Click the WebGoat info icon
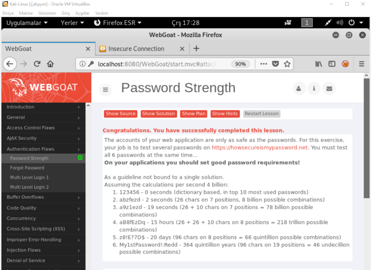 tap(314, 88)
